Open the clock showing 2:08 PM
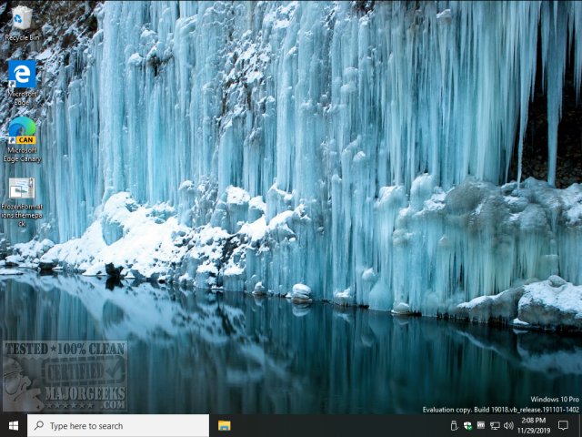Screen dimensions: 582x437 tap(534, 425)
